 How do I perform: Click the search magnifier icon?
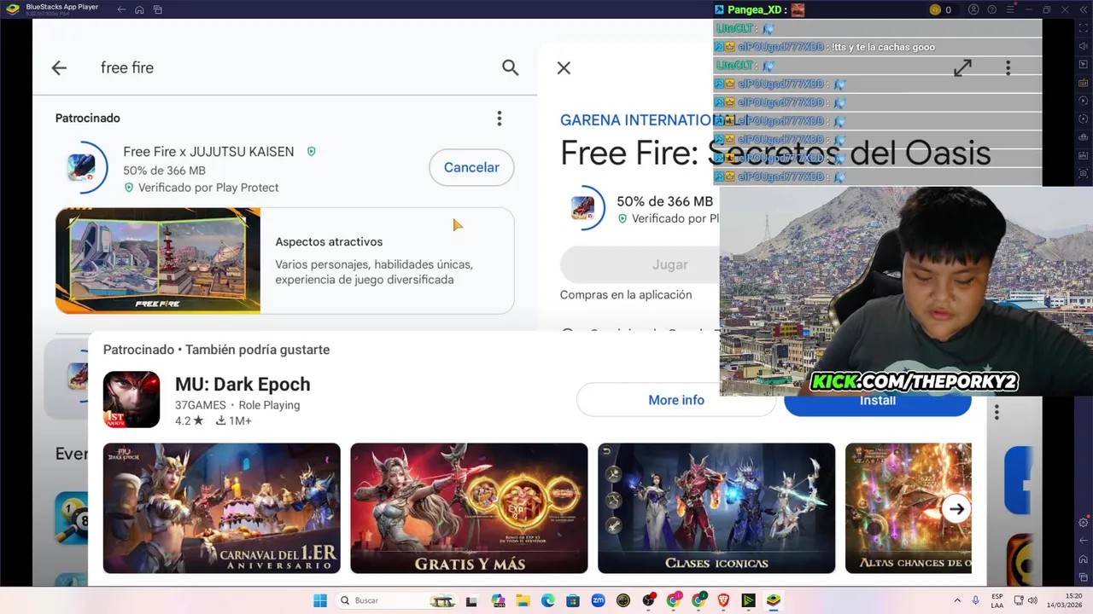(510, 67)
